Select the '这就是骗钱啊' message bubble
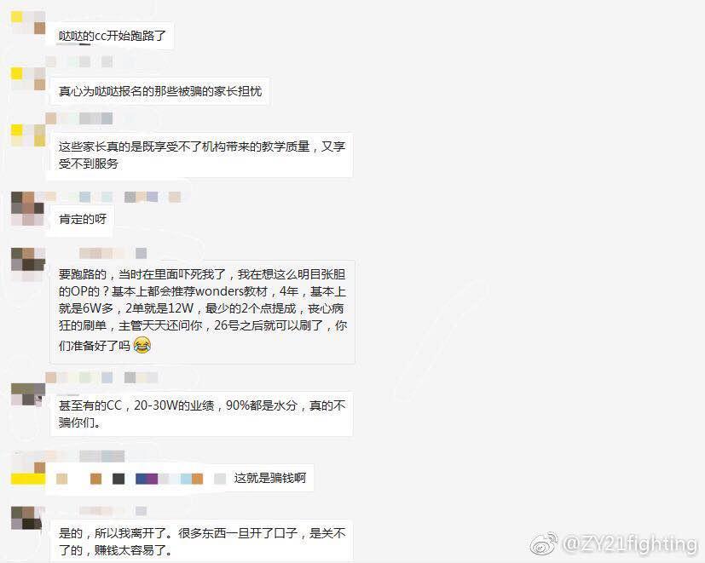The width and height of the screenshot is (705, 563). pos(180,478)
